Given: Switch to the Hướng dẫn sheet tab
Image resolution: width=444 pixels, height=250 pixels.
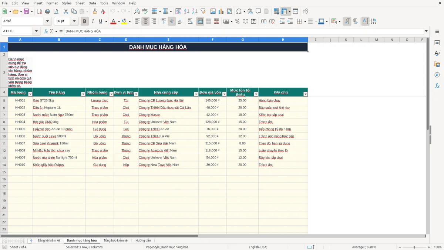Looking at the screenshot, I should point(143,241).
